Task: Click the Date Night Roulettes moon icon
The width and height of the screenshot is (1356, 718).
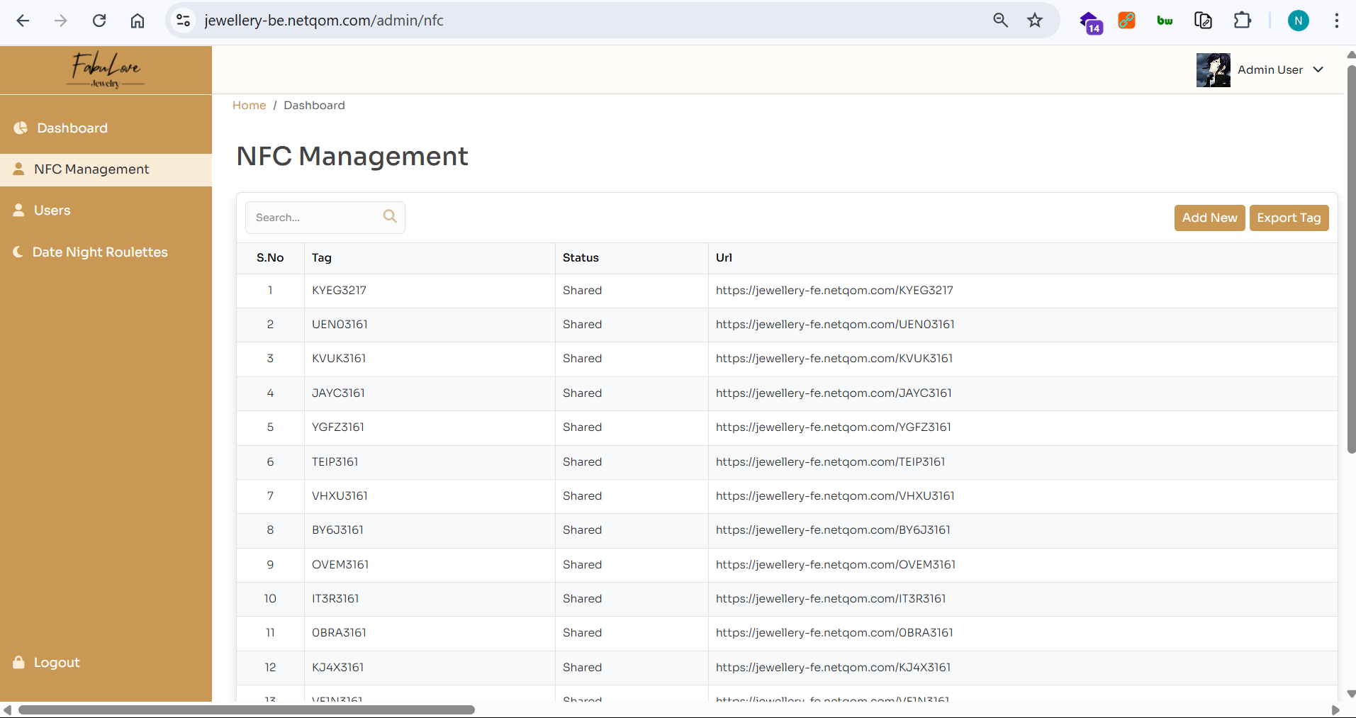Action: (18, 252)
